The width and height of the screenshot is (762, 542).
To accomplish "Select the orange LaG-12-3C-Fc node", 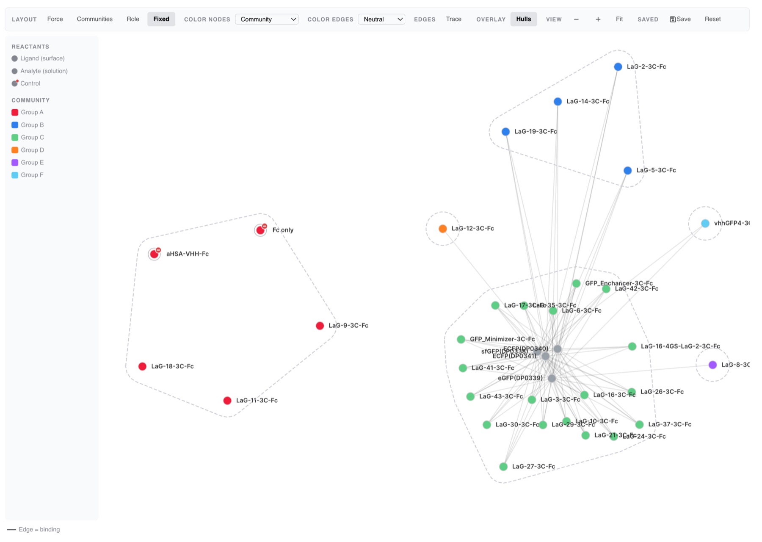I will tap(443, 229).
